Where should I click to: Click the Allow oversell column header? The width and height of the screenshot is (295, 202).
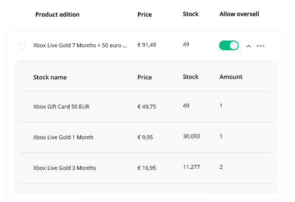tap(239, 14)
